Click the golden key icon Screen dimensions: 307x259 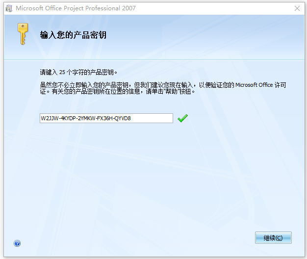click(23, 34)
